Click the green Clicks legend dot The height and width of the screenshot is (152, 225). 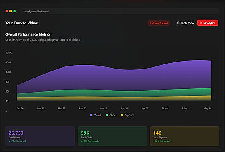107,115
